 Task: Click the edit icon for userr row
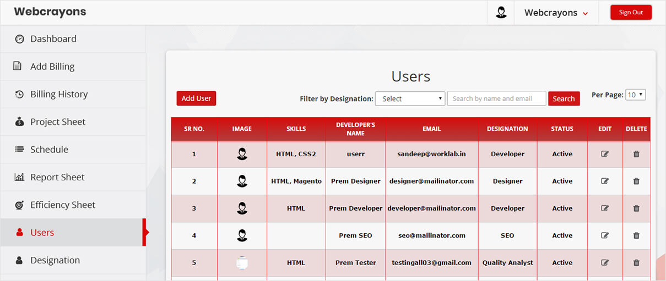(605, 154)
